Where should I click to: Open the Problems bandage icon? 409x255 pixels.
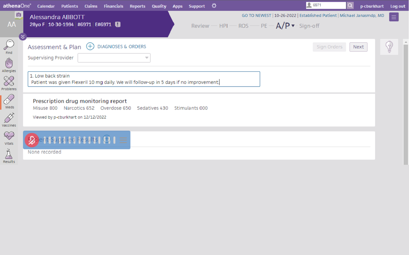tap(9, 82)
